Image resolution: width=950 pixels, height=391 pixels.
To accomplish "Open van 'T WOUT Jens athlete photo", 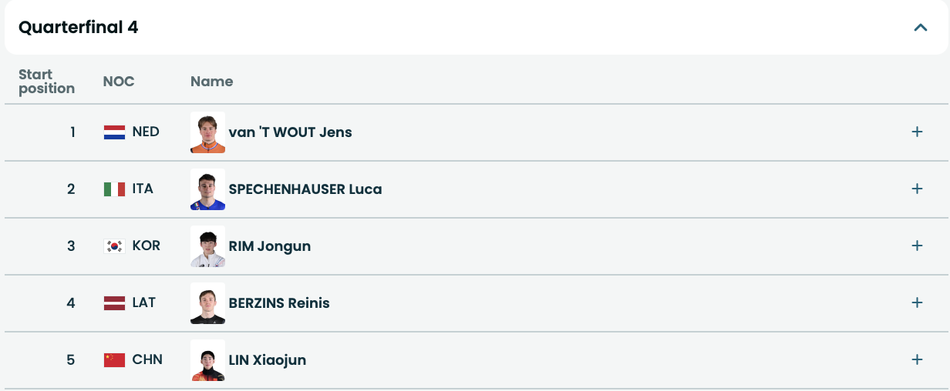I will point(207,132).
